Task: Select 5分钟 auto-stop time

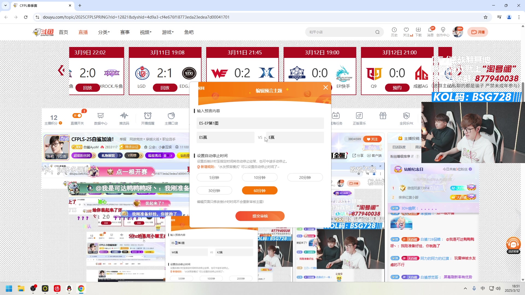Action: pyautogui.click(x=214, y=178)
